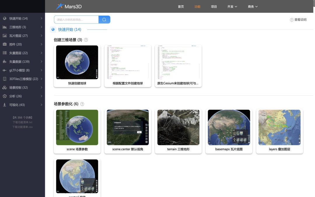
Task: Open the terrain 三维地形 example thumbnail
Action: pyautogui.click(x=178, y=128)
